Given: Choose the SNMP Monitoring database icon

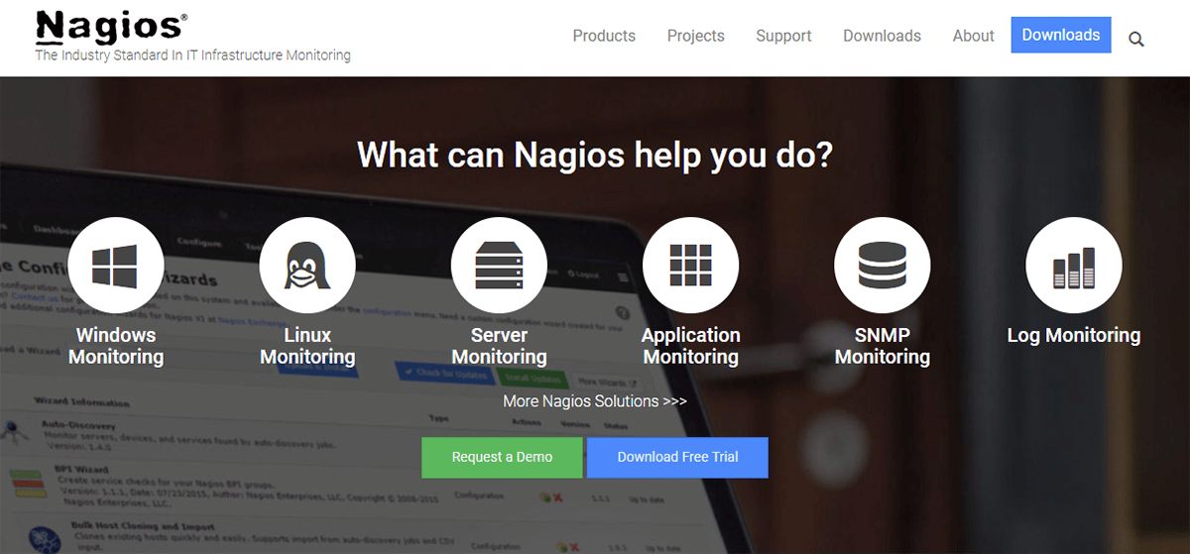Looking at the screenshot, I should point(882,266).
